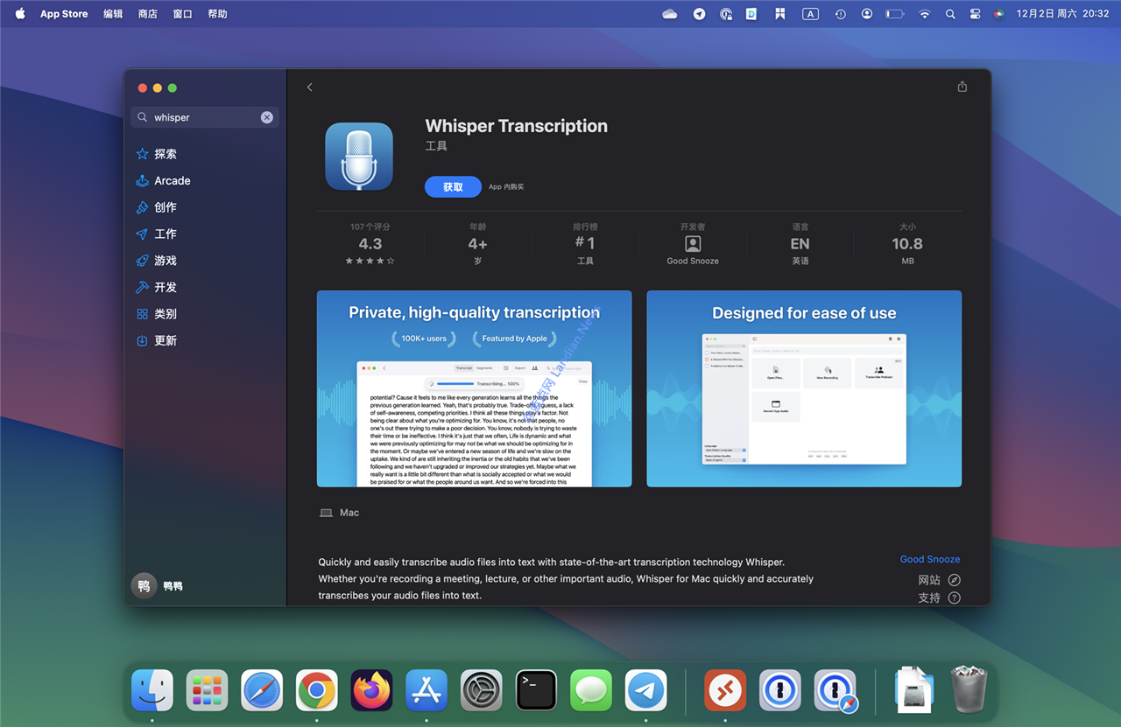Image resolution: width=1121 pixels, height=727 pixels.
Task: Click the battery status icon
Action: [x=894, y=14]
